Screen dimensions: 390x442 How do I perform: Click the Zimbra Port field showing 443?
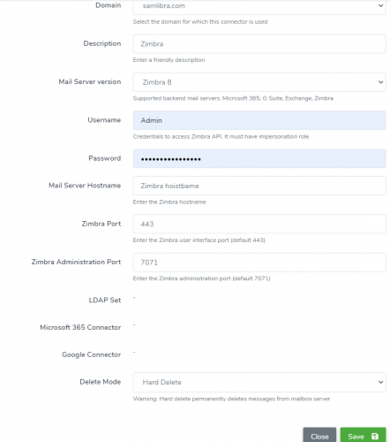[x=259, y=224]
